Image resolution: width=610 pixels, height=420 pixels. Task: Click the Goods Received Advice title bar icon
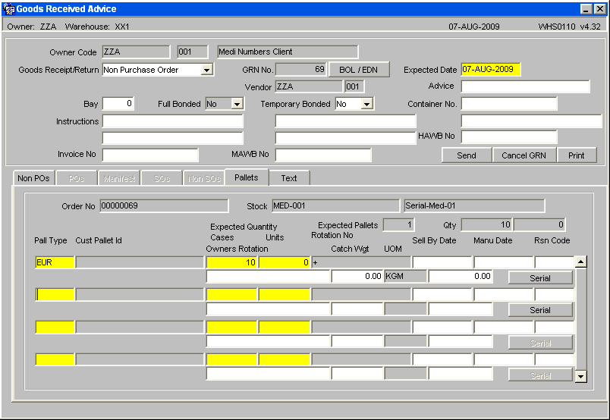pyautogui.click(x=8, y=8)
